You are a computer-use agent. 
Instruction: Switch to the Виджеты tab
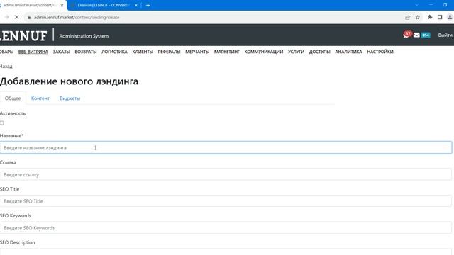pos(70,98)
